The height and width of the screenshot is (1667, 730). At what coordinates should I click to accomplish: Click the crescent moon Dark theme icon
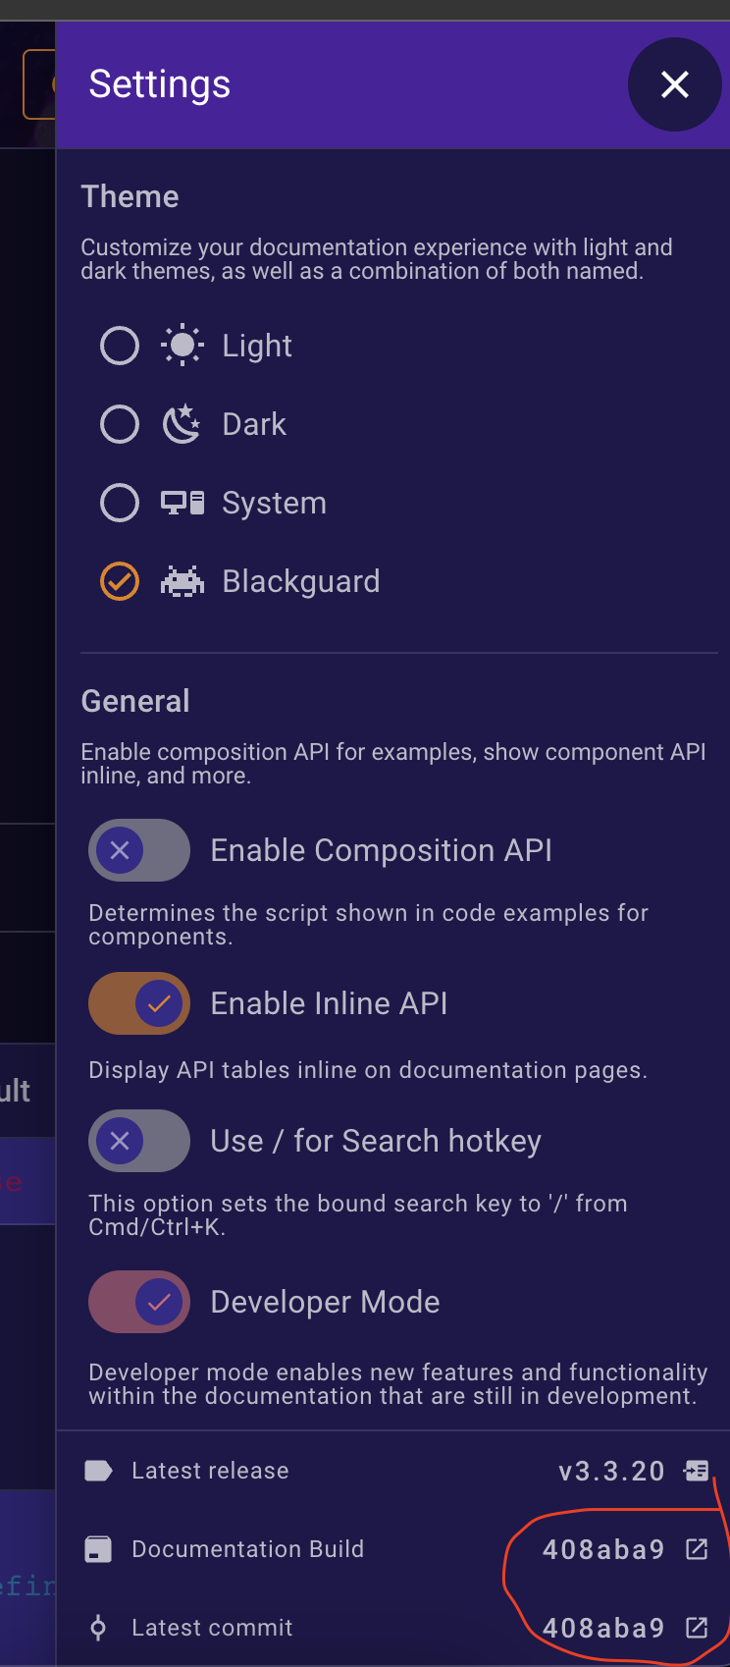coord(182,423)
